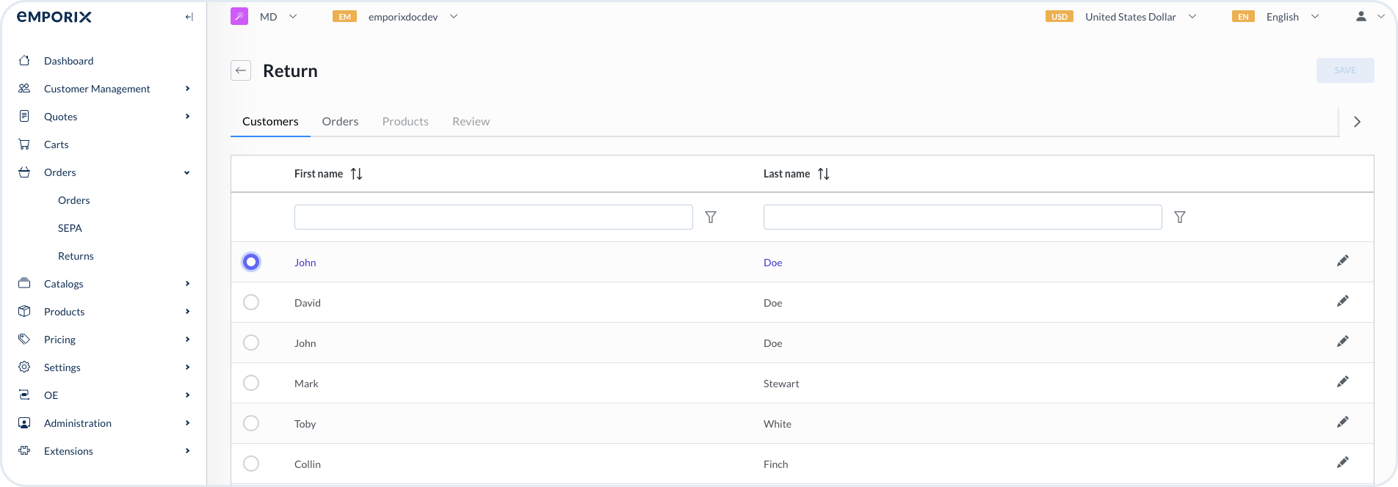
Task: Expand the Customer Management sidebar menu
Action: point(97,89)
